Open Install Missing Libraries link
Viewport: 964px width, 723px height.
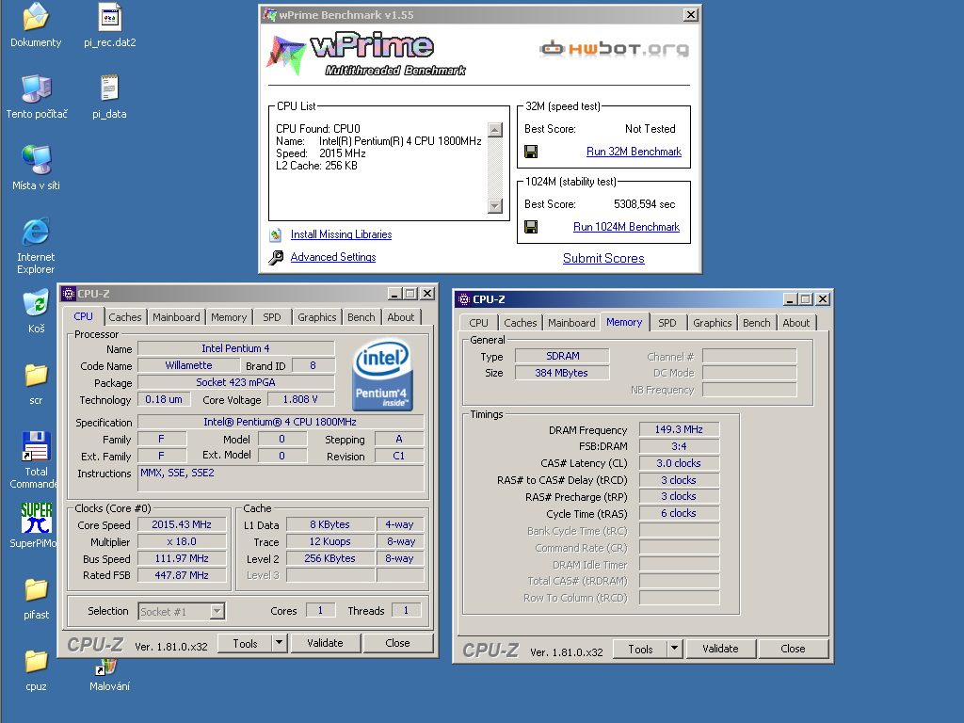click(341, 234)
